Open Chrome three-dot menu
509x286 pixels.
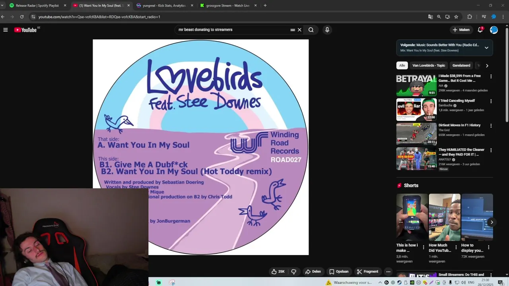[503, 17]
